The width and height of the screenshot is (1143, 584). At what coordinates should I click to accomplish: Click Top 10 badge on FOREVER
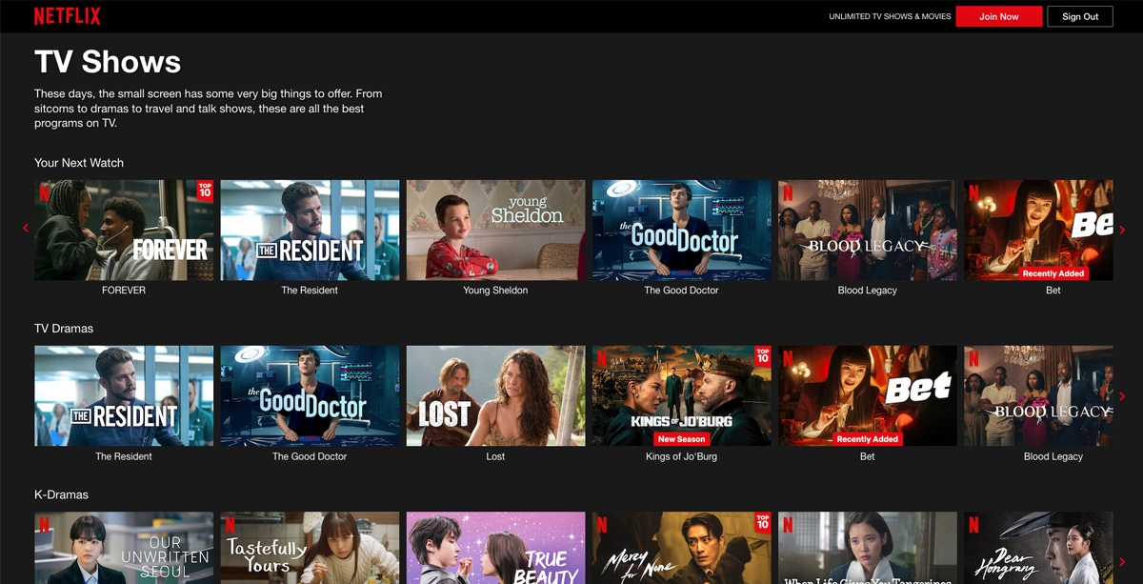pyautogui.click(x=205, y=190)
